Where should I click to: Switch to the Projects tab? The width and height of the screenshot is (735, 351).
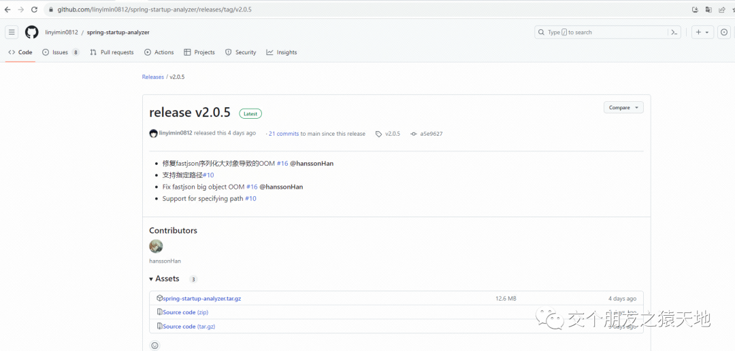coord(199,52)
